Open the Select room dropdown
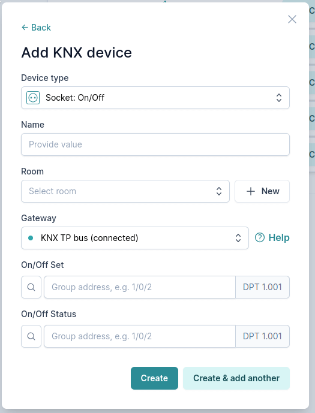 pyautogui.click(x=125, y=191)
